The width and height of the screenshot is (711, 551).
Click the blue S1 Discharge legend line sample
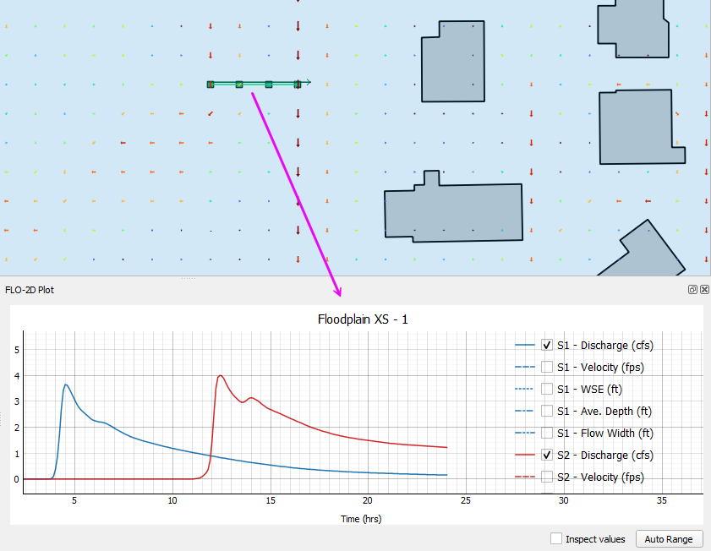(x=524, y=346)
